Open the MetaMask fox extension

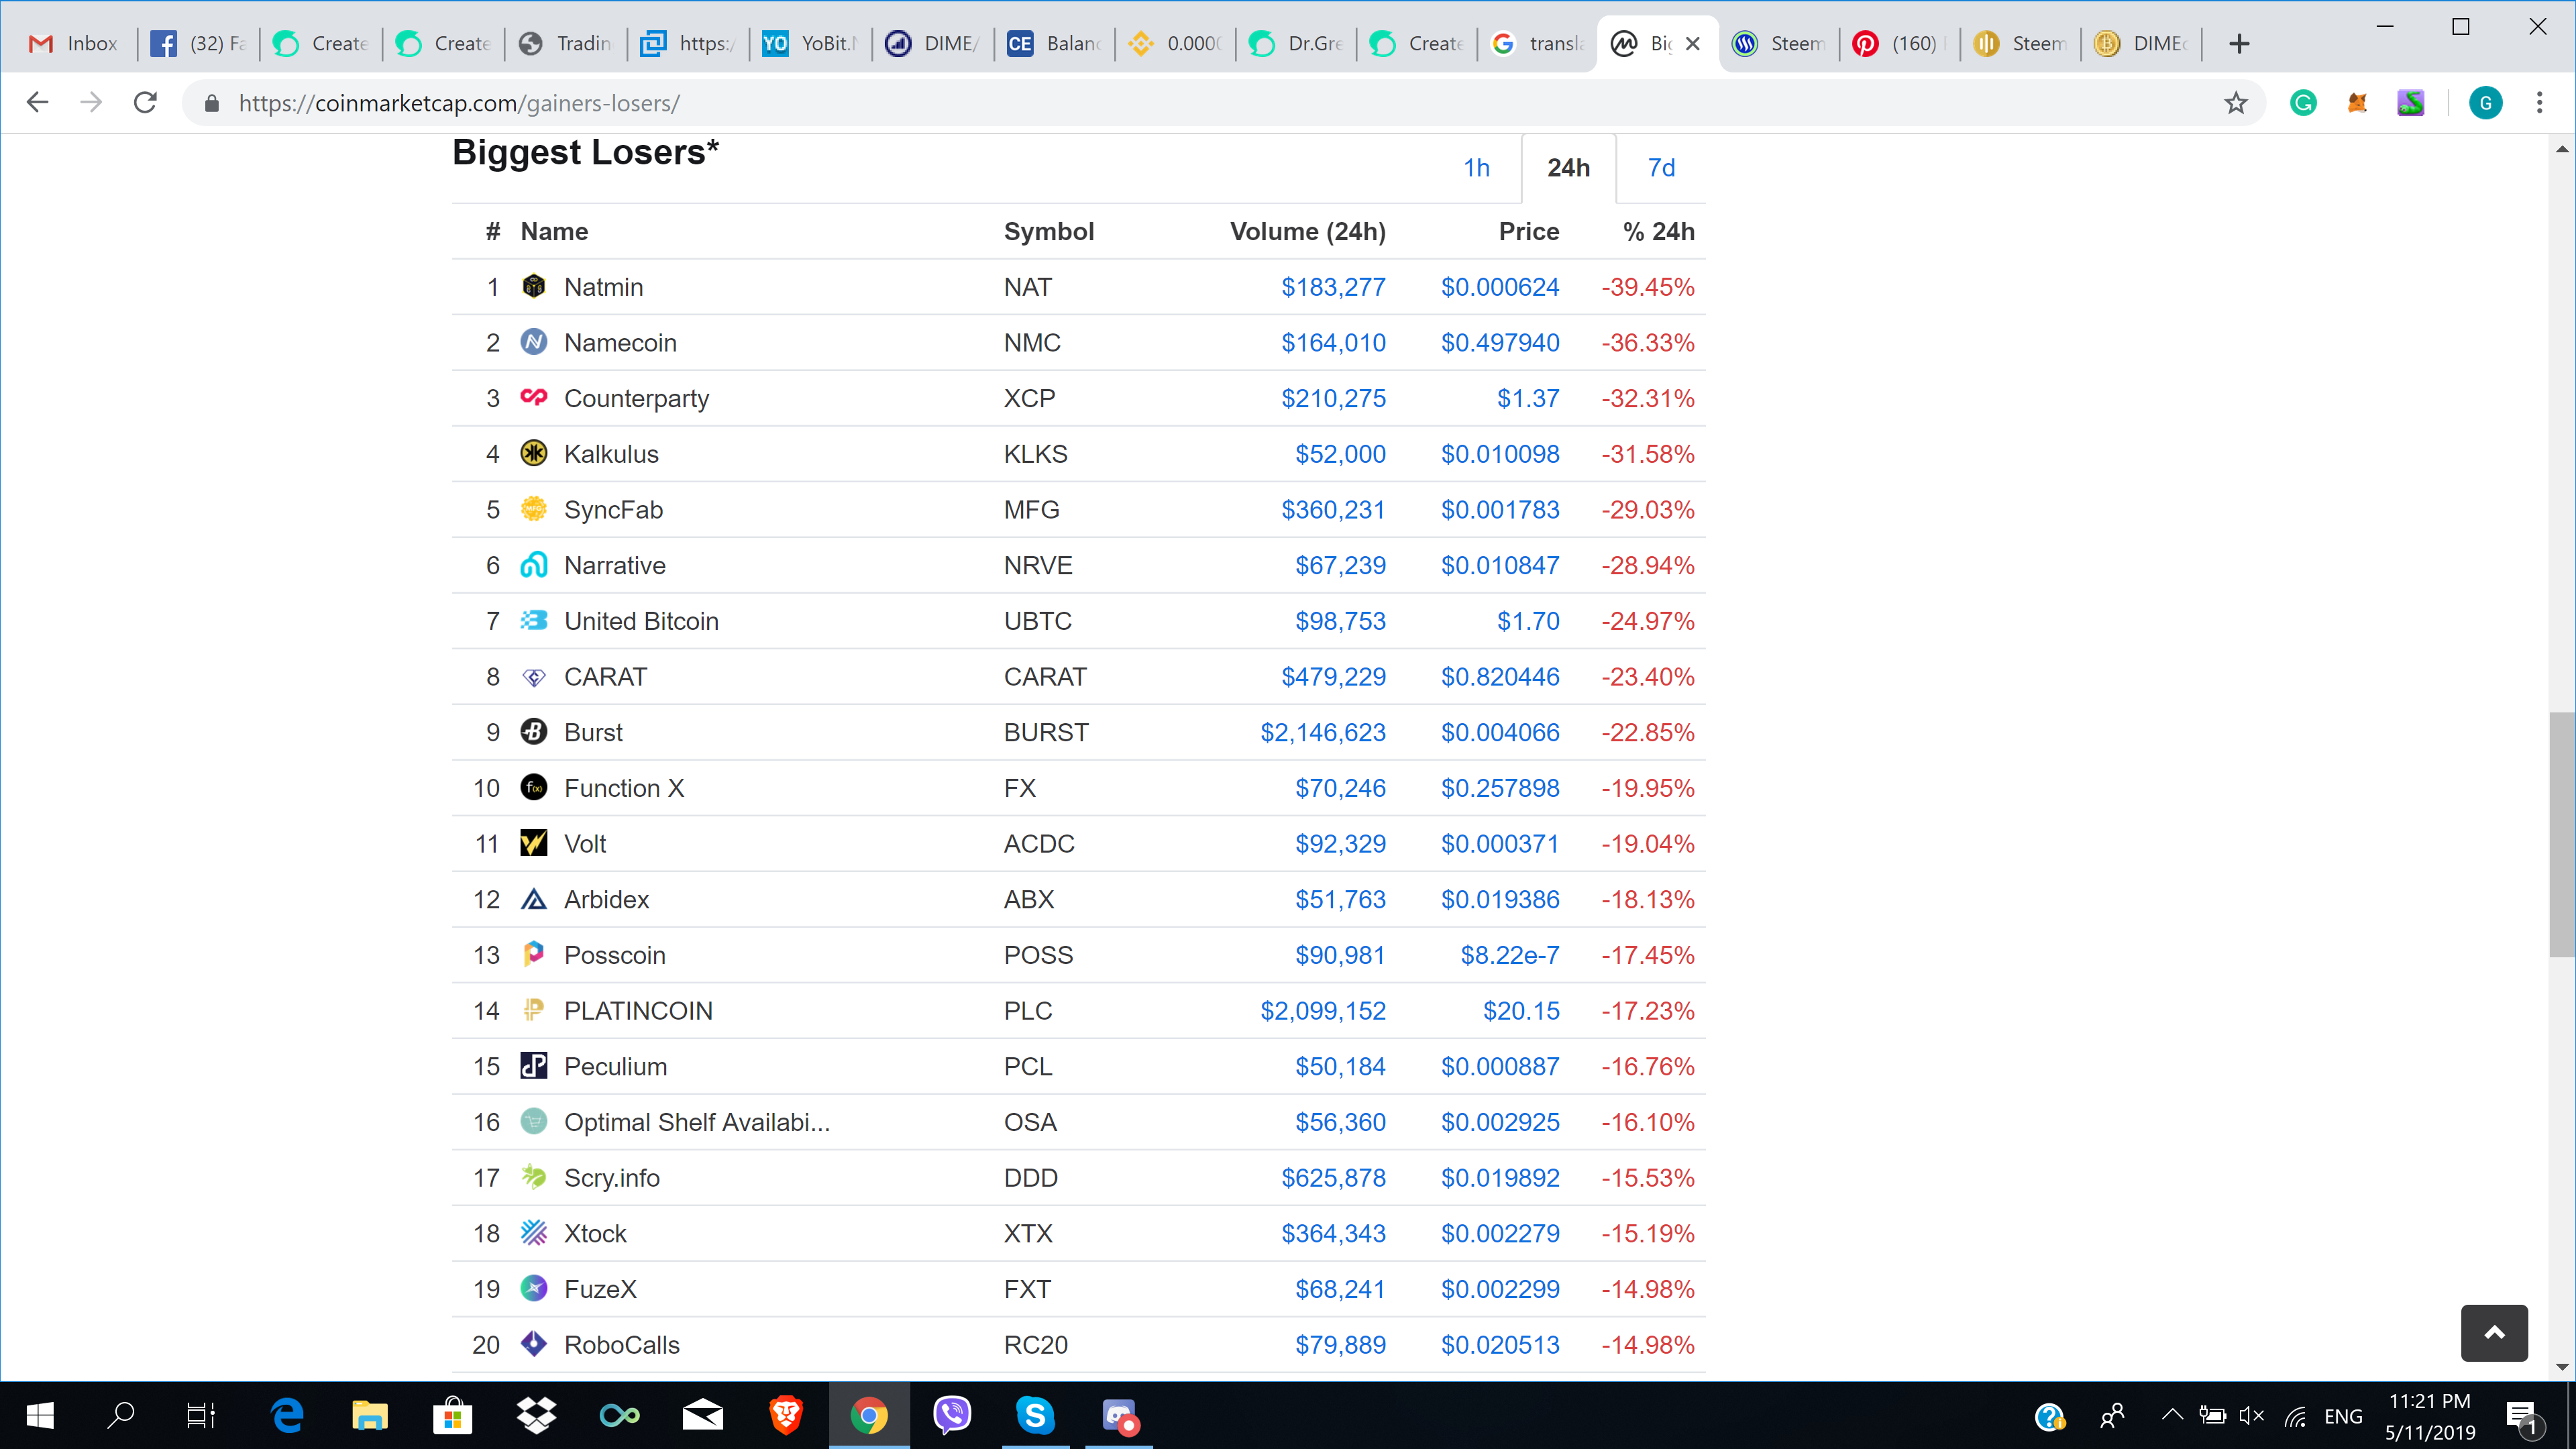coord(2357,103)
